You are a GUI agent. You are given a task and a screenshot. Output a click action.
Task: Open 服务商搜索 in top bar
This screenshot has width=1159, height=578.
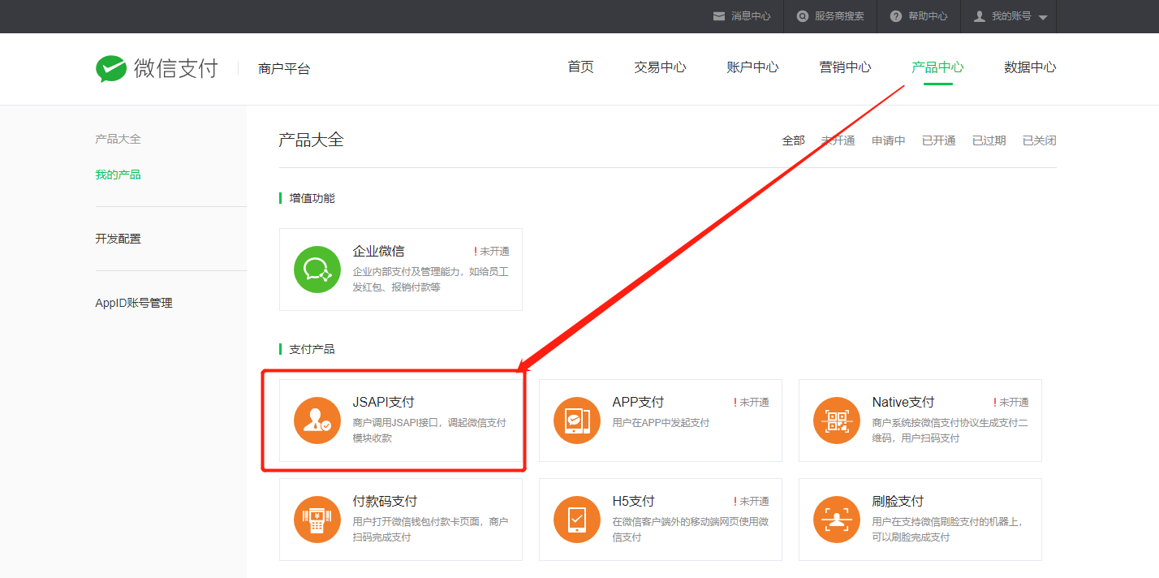839,16
